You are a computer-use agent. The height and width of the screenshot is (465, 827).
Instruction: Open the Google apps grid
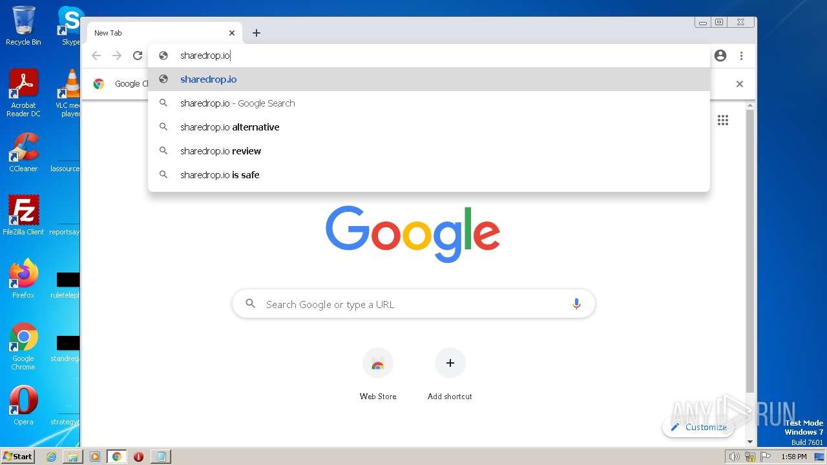[x=723, y=120]
